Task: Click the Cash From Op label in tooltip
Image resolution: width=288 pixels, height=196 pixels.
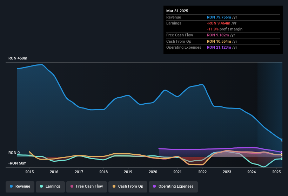Action: click(179, 41)
